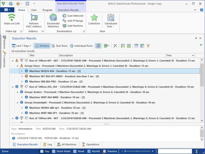Click the column chooser icon

tap(142, 46)
